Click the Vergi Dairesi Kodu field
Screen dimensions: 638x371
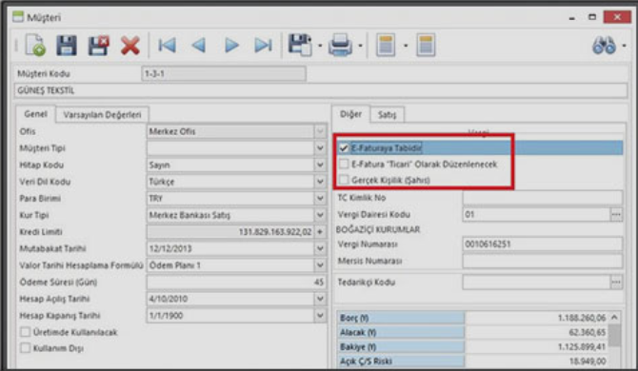[x=536, y=214]
